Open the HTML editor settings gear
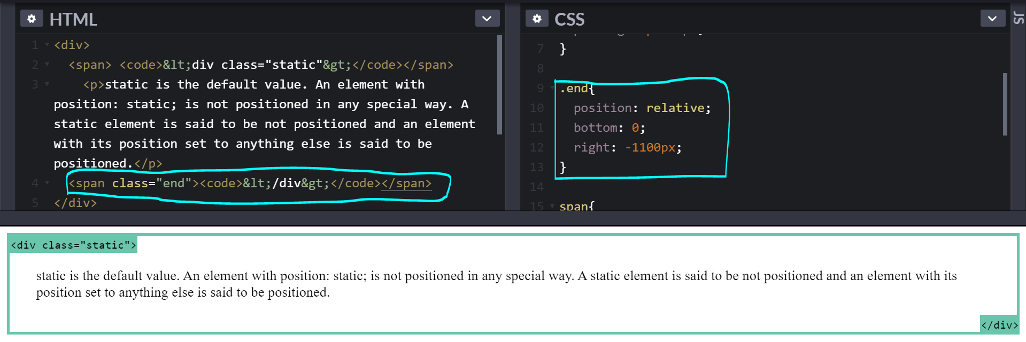Viewport: 1026px width, 342px height. coord(32,19)
